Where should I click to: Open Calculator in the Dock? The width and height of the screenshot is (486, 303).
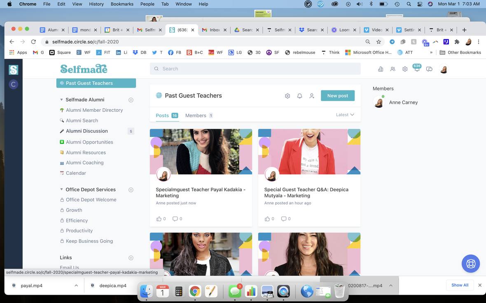click(x=178, y=291)
